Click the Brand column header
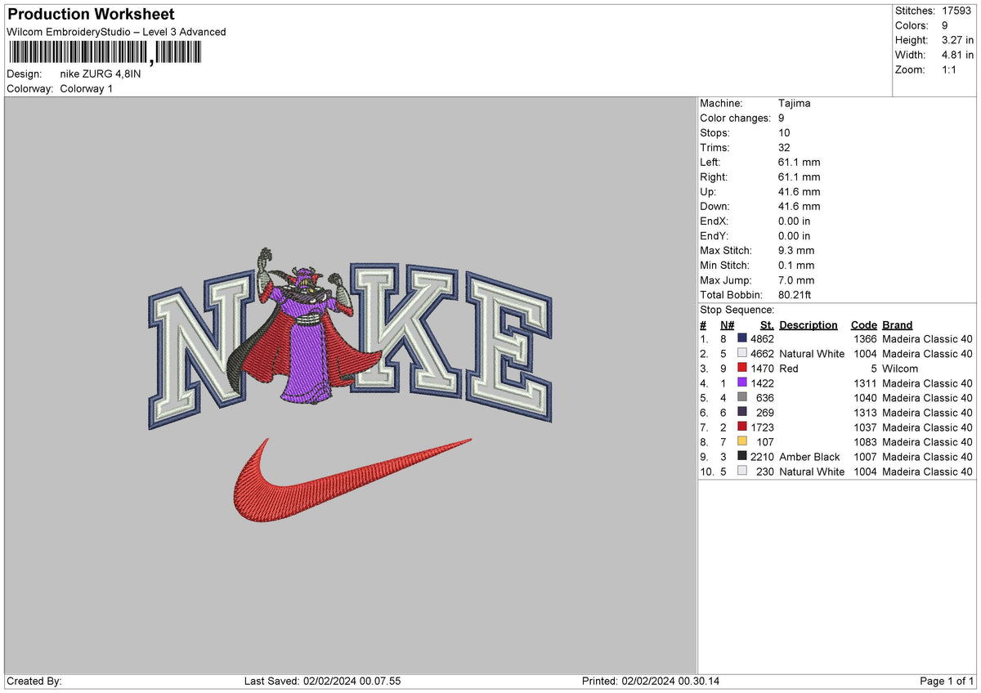981x693 pixels. click(898, 324)
